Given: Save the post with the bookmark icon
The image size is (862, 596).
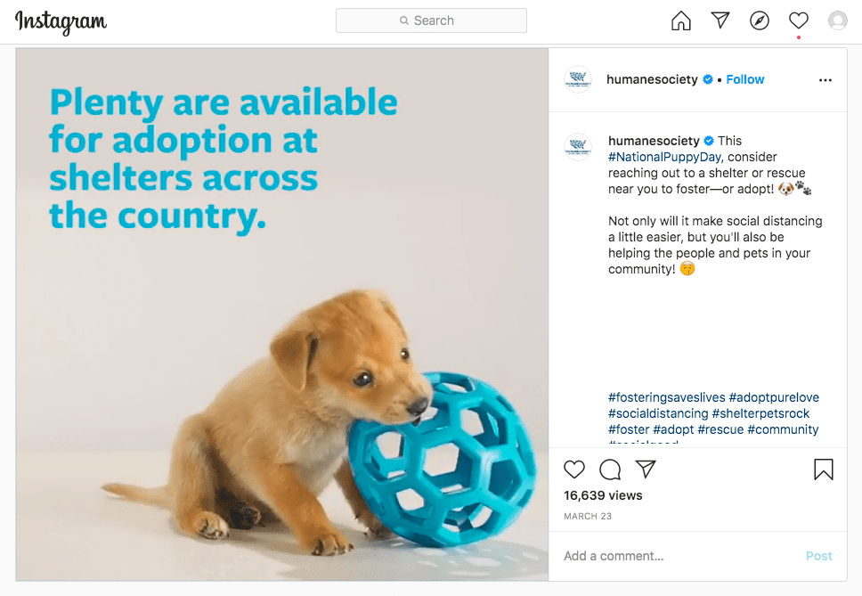Looking at the screenshot, I should coord(824,469).
